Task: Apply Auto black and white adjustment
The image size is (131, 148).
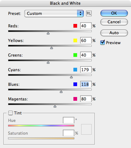Action: coord(114,33)
